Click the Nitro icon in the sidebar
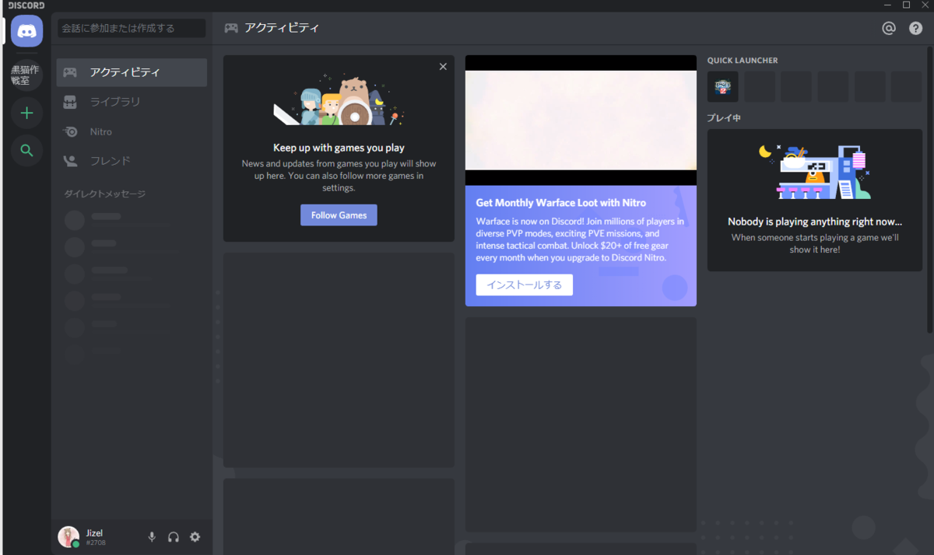 (70, 131)
